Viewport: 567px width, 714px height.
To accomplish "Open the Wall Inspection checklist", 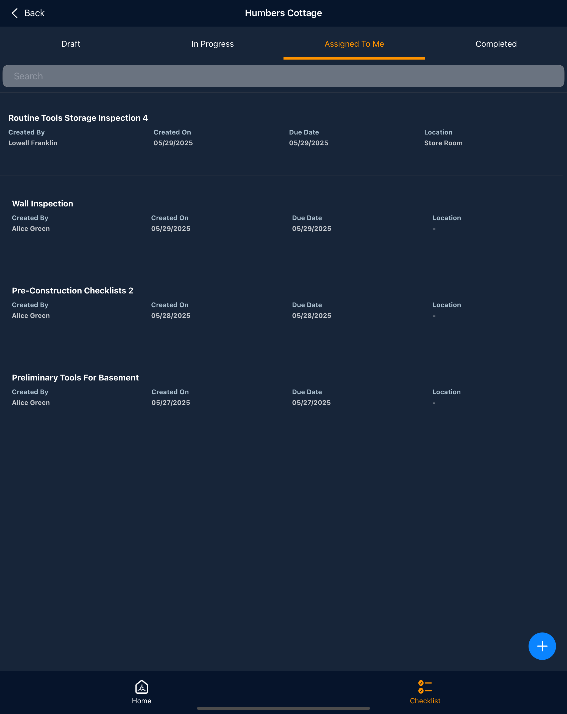I will click(x=42, y=204).
